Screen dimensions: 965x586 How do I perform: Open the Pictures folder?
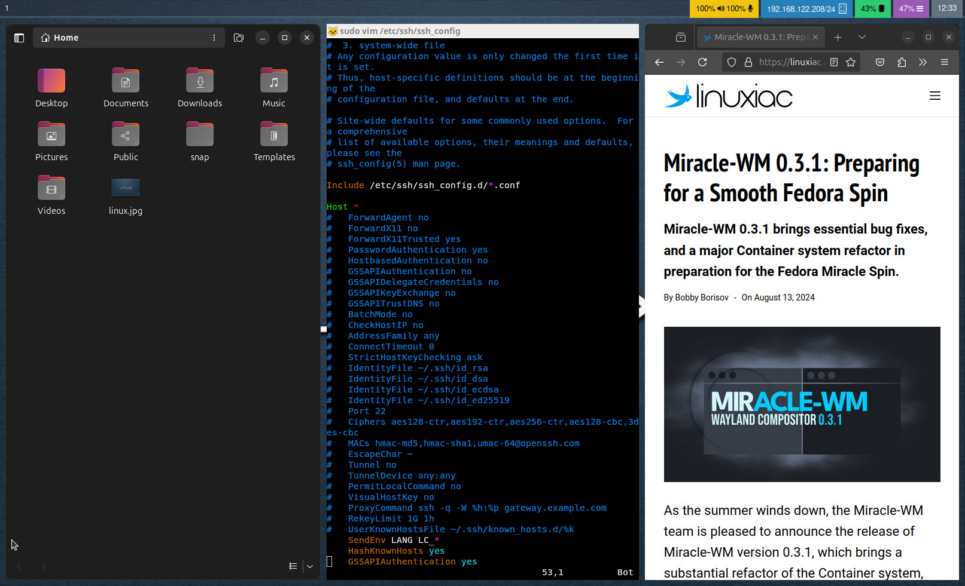click(51, 142)
